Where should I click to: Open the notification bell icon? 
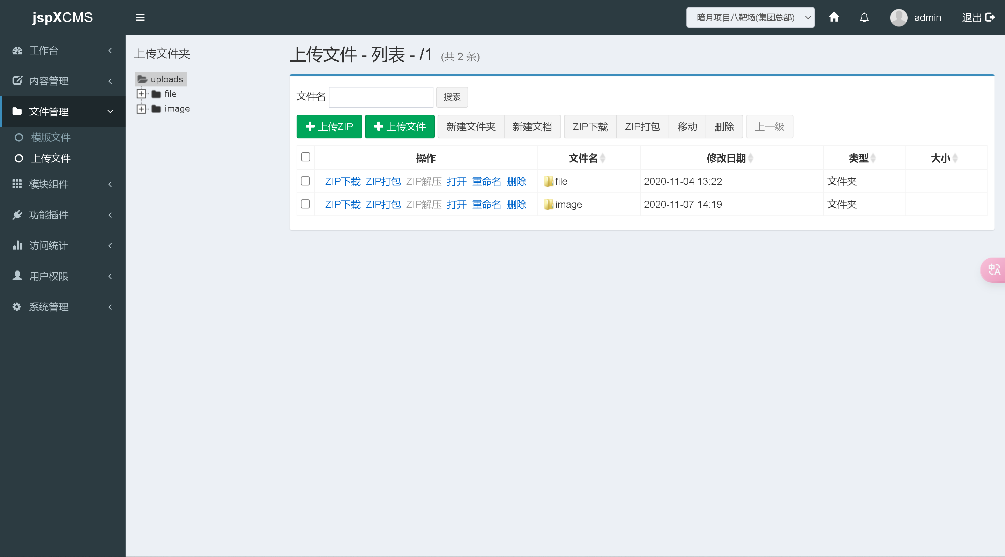point(864,17)
